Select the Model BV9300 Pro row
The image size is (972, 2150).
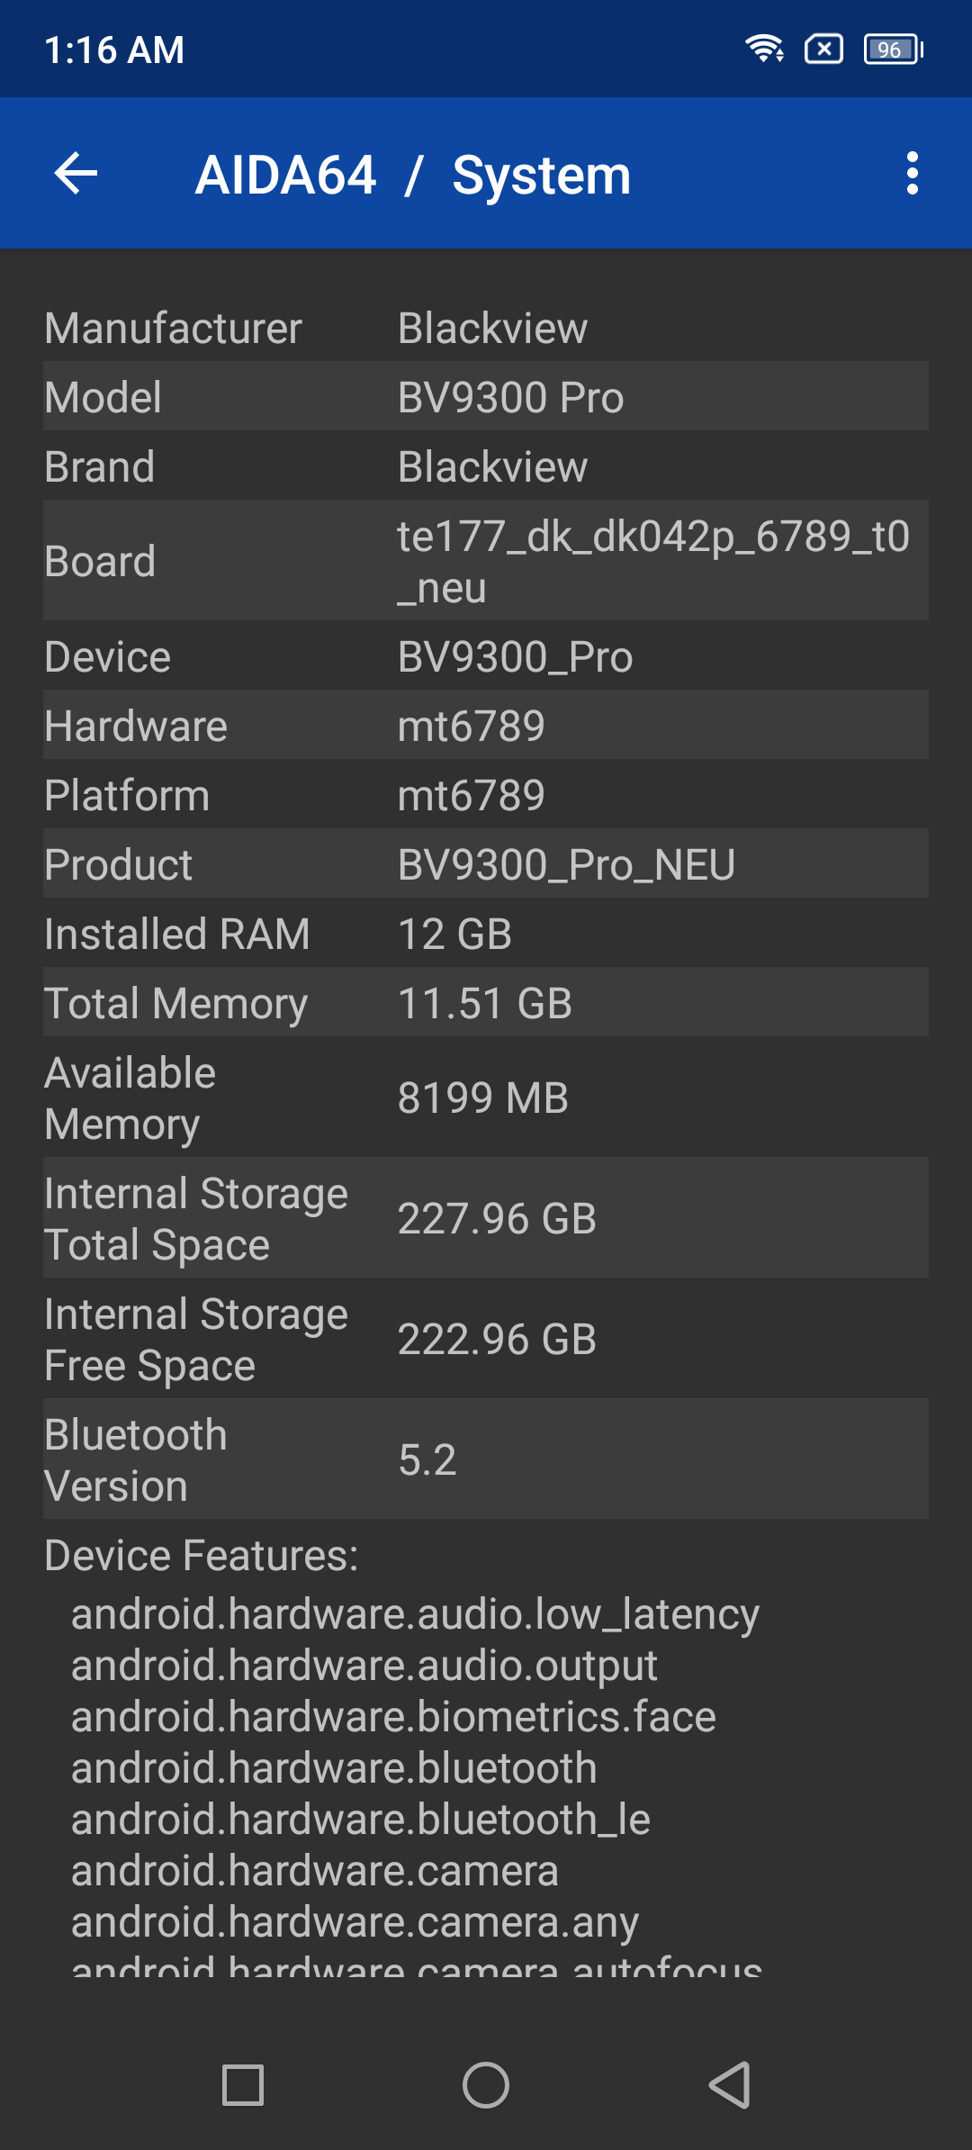pos(486,397)
